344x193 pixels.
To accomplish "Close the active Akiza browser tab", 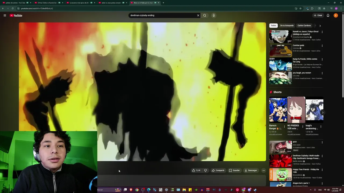I will pos(159,3).
